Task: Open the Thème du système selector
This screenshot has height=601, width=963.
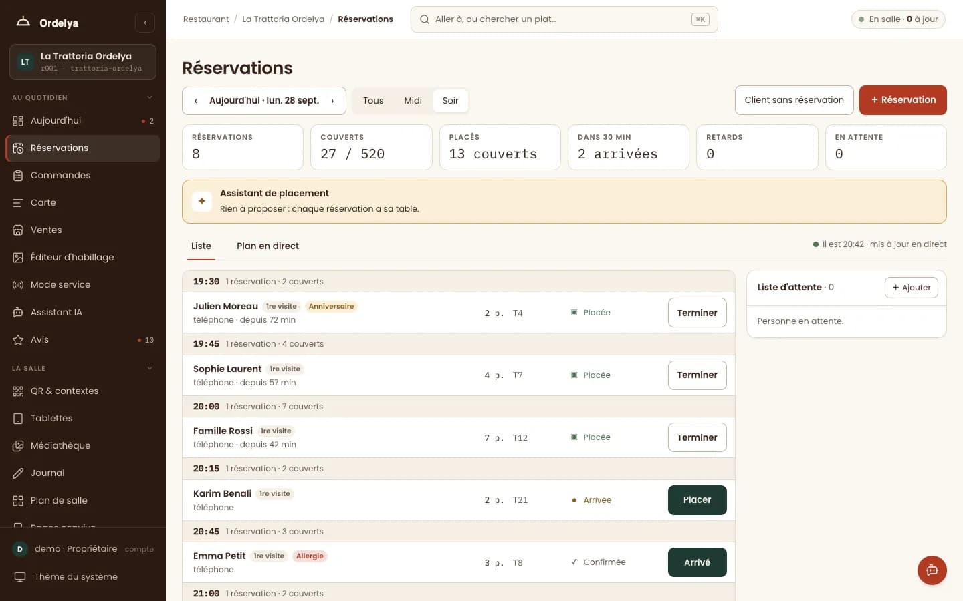Action: [x=83, y=576]
